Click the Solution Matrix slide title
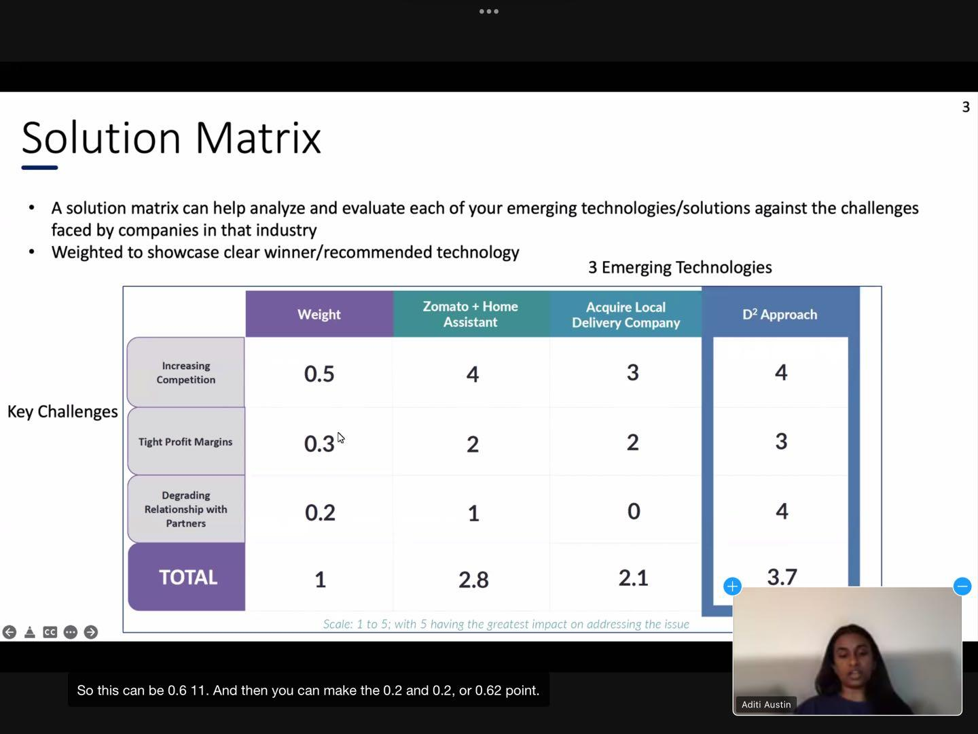Viewport: 978px width, 734px height. click(x=171, y=138)
